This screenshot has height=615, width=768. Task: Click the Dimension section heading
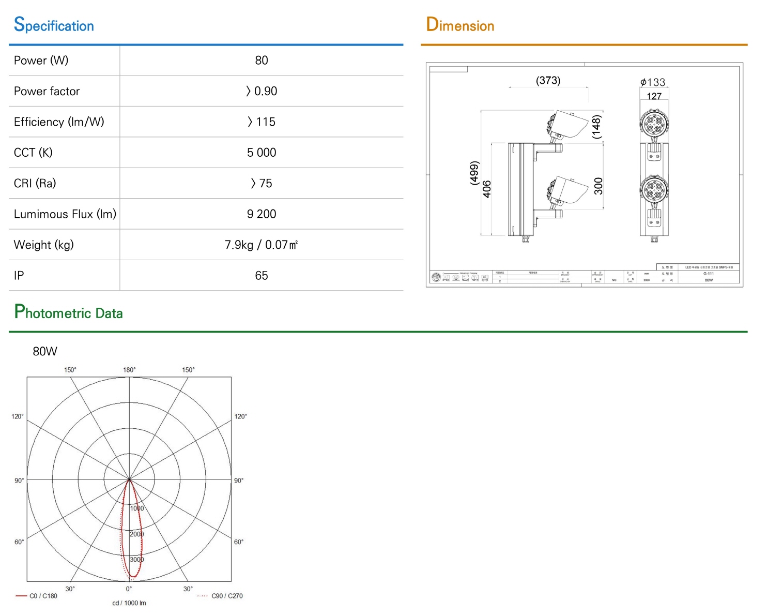460,25
